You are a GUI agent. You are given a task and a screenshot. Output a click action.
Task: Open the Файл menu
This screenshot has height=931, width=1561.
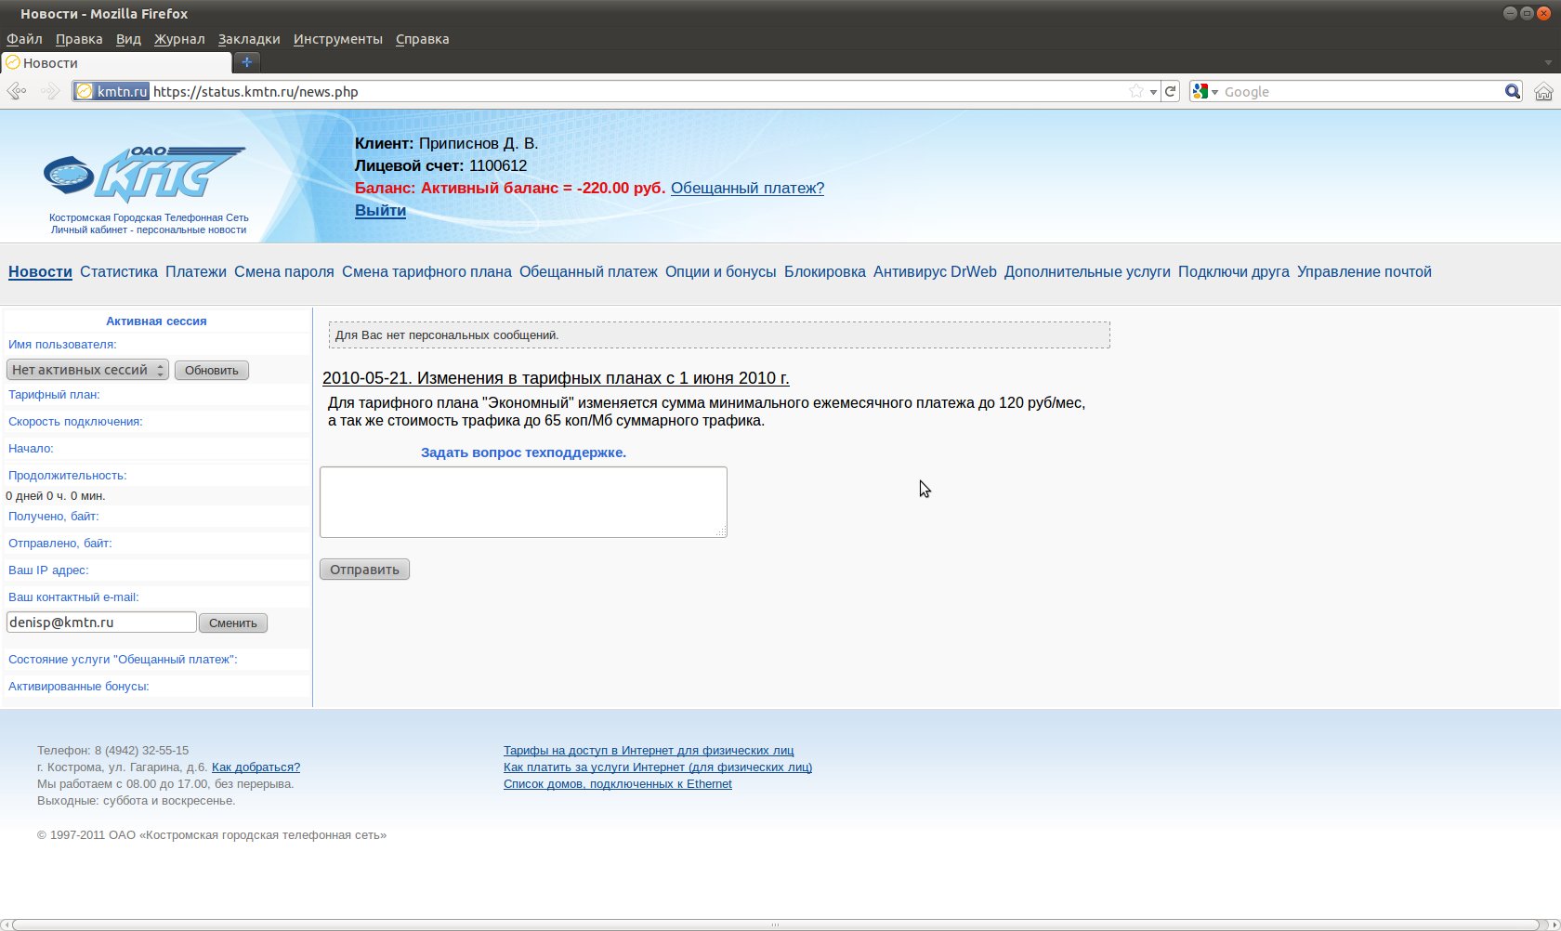pyautogui.click(x=25, y=39)
